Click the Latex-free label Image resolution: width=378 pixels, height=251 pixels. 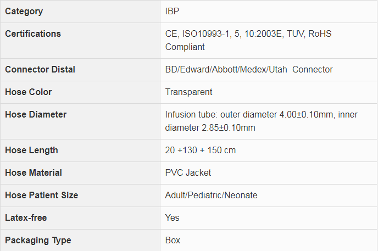[26, 217]
